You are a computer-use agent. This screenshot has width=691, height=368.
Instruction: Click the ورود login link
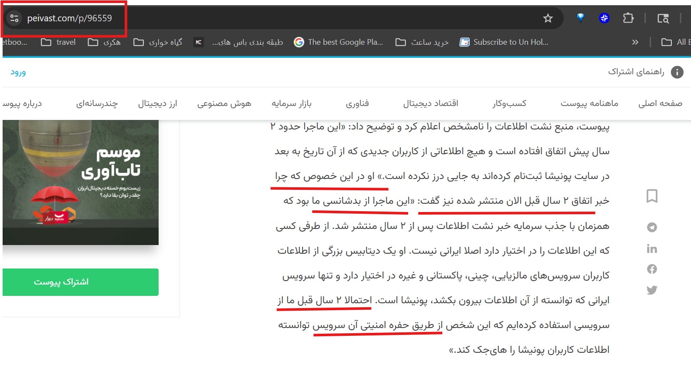point(18,72)
